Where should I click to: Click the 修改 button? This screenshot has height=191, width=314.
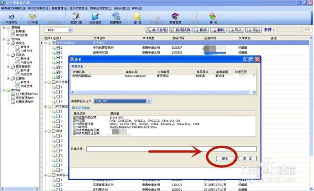click(x=201, y=30)
